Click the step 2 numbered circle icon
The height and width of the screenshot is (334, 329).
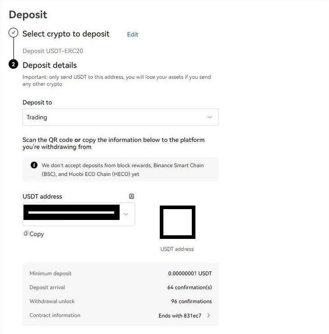click(14, 64)
